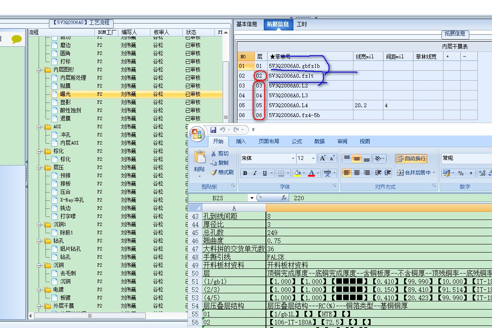Screen dimensions: 492x328
Task: Collapse the 电镀 tree folder
Action: click(x=39, y=290)
